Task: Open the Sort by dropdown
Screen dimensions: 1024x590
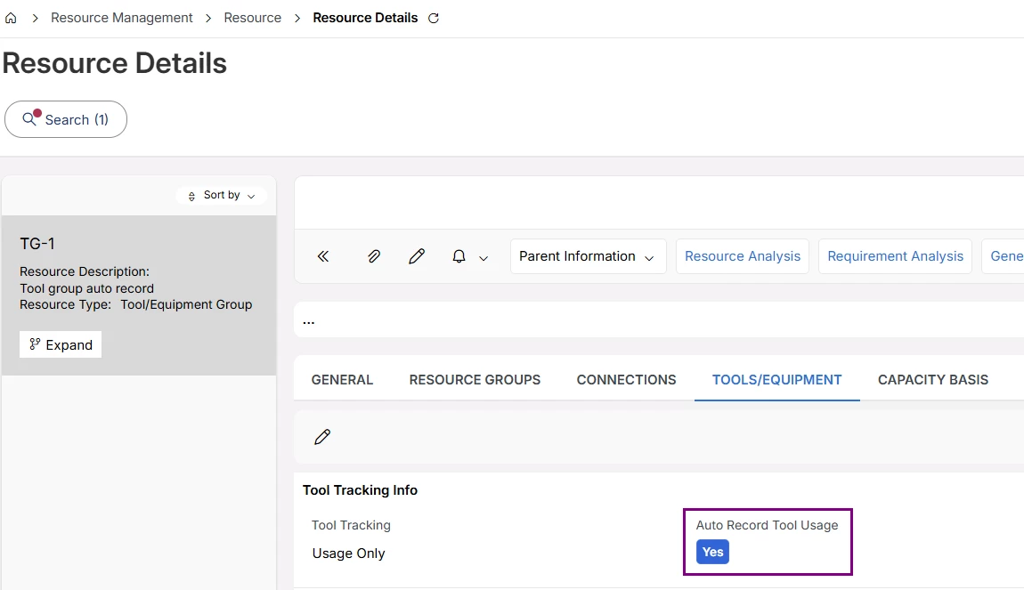Action: (x=222, y=195)
